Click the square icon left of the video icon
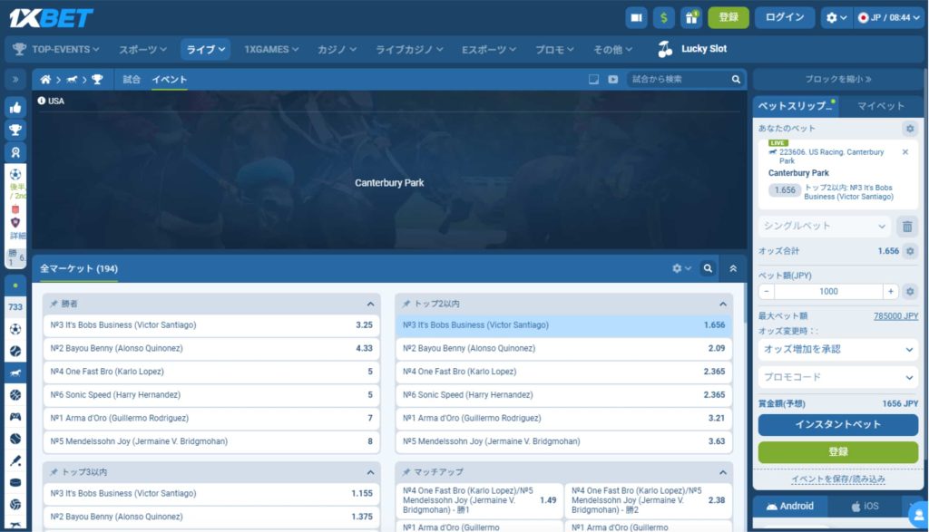 coord(593,79)
